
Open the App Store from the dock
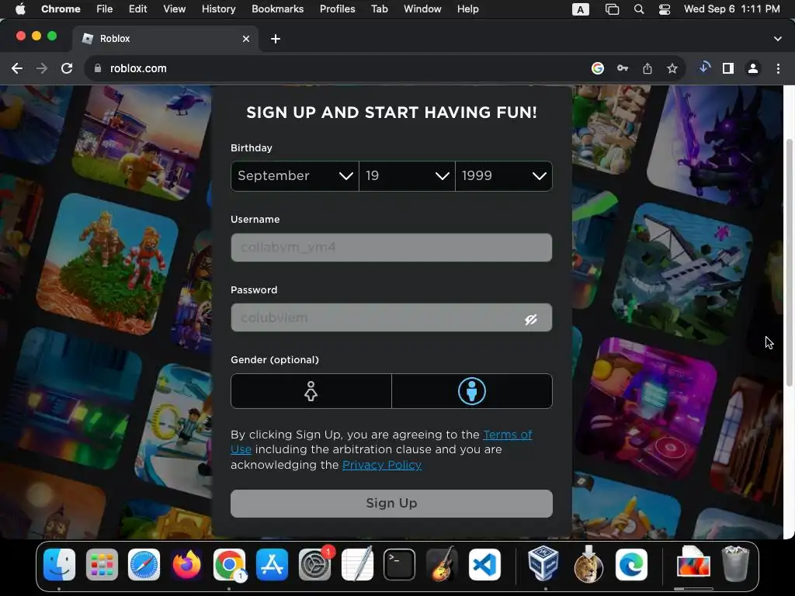272,564
